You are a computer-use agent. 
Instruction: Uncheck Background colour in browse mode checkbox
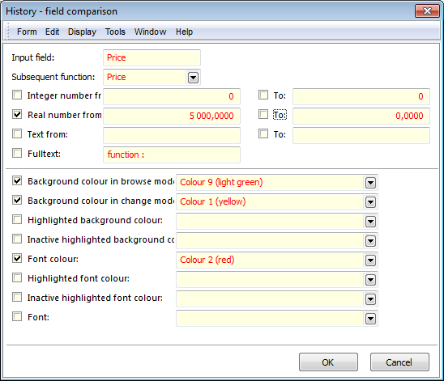coord(17,180)
